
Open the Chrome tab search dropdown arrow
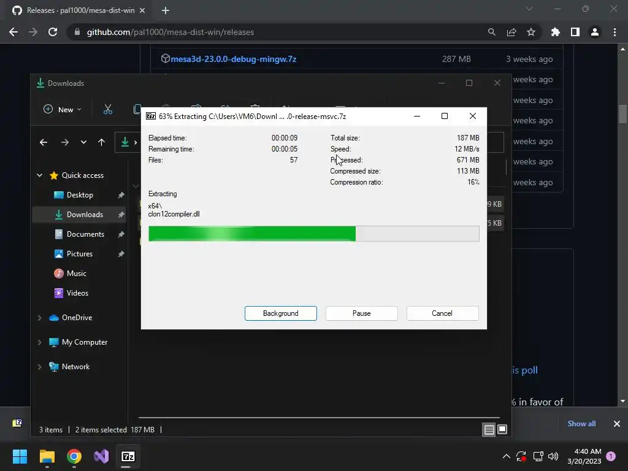pos(529,9)
